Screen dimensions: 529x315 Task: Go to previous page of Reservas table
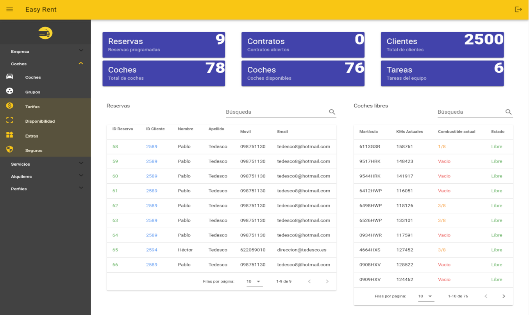click(309, 281)
